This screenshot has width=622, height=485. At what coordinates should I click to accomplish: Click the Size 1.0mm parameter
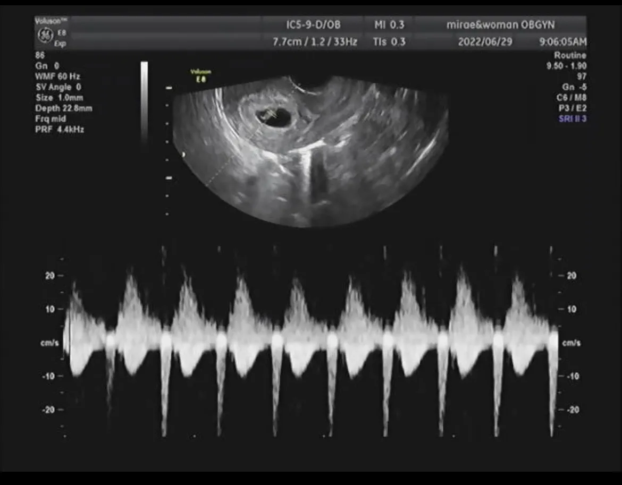(x=59, y=97)
